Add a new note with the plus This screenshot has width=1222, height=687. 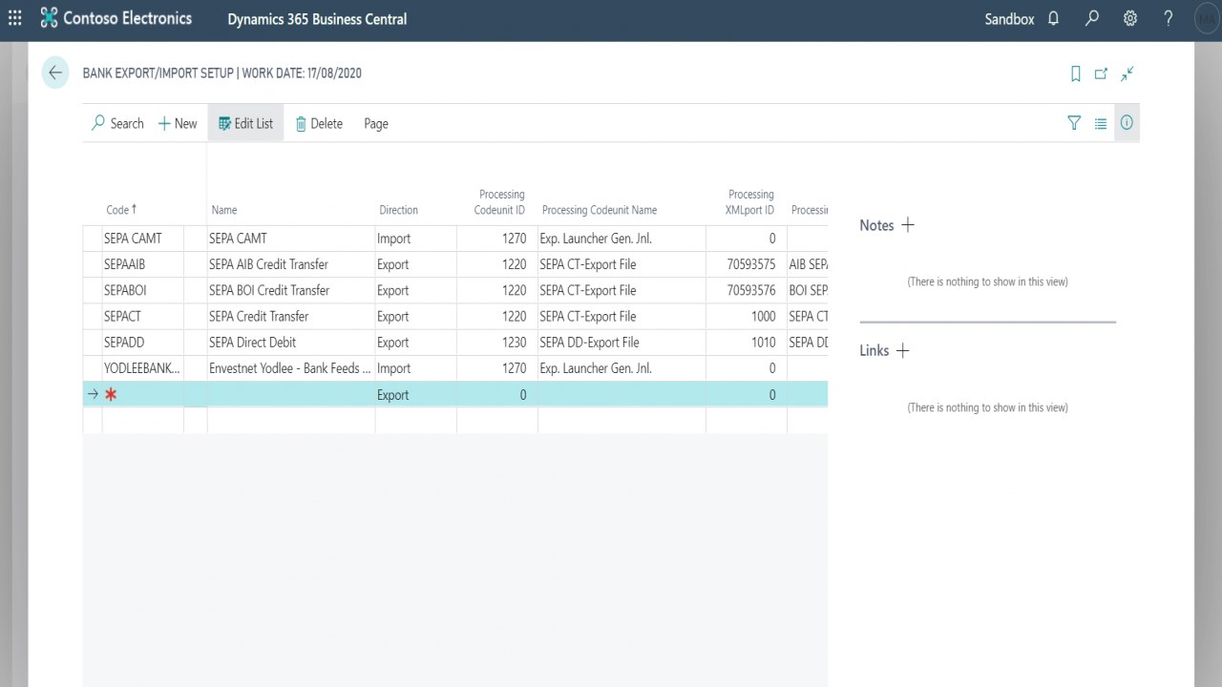pyautogui.click(x=908, y=225)
